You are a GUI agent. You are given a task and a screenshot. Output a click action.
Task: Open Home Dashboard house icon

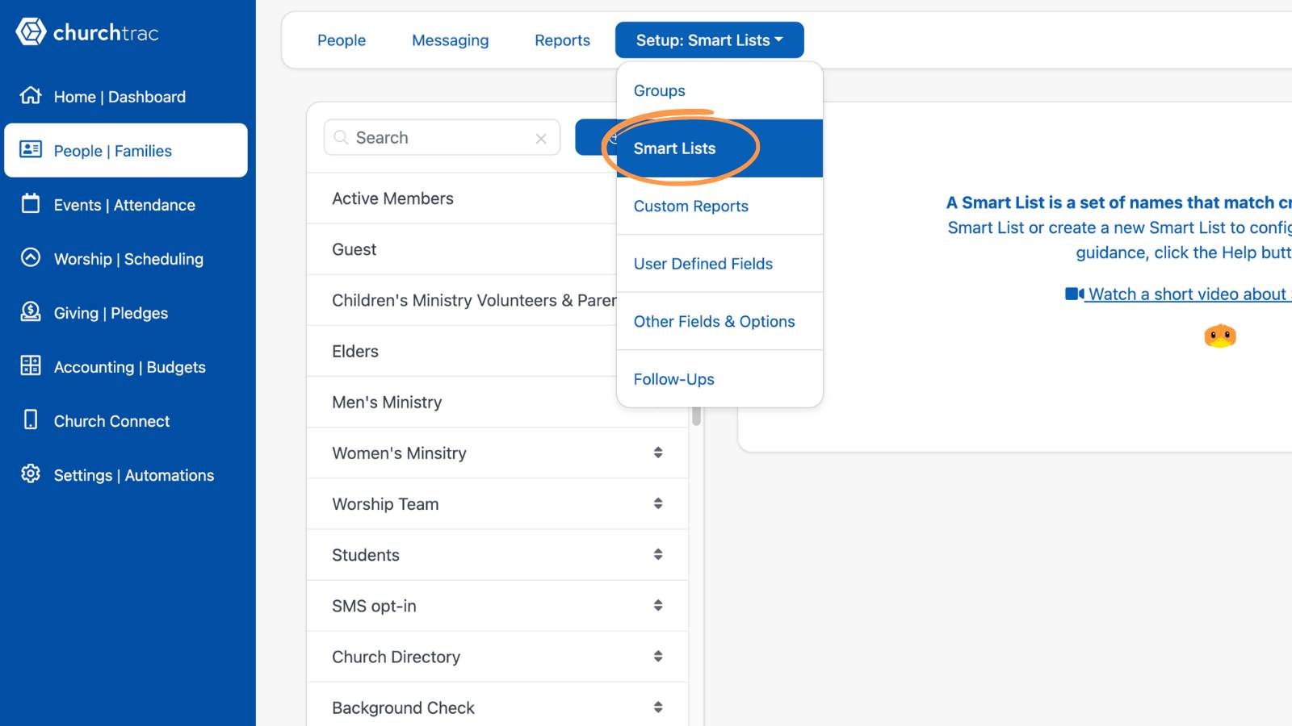click(x=31, y=96)
